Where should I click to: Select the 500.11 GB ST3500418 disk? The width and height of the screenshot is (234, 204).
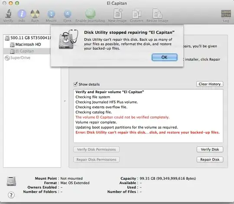(28, 38)
